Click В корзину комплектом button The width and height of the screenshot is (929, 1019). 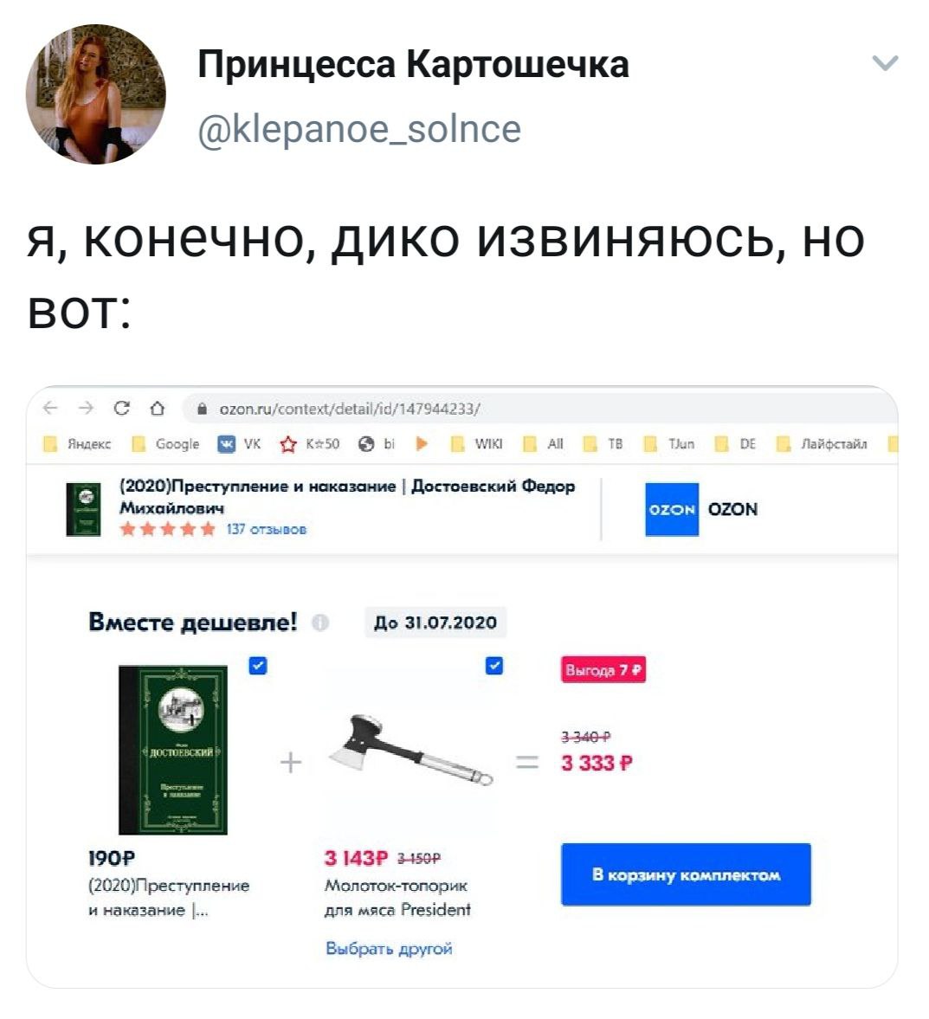(x=686, y=874)
